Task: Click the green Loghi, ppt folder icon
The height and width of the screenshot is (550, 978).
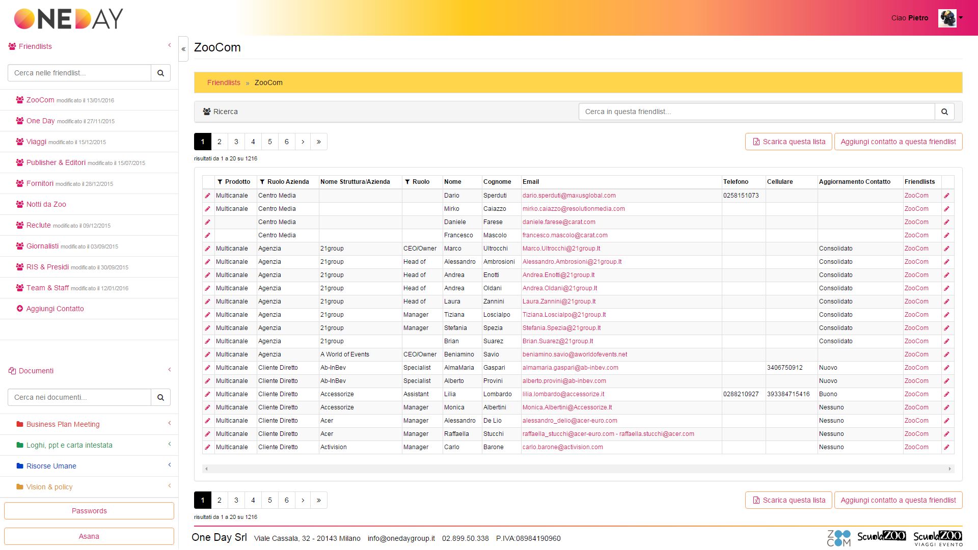Action: 20,445
